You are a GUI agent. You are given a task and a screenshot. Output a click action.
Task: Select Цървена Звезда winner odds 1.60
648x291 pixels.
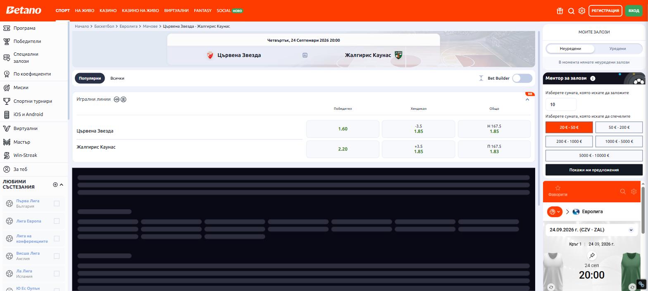coord(343,129)
